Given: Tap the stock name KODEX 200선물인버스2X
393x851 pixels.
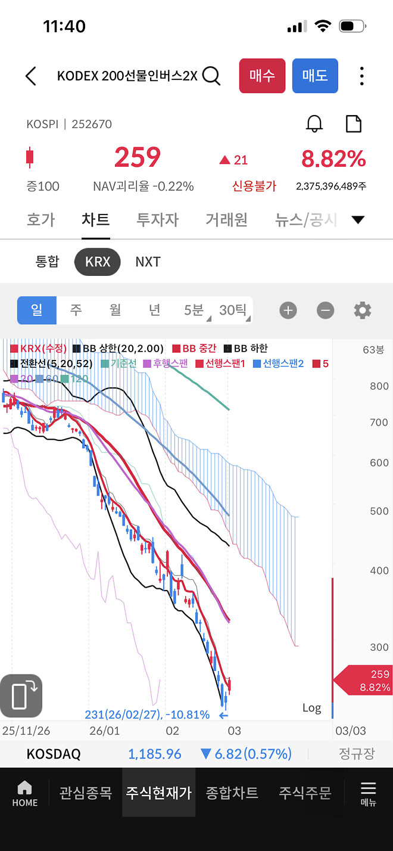Looking at the screenshot, I should tap(127, 76).
